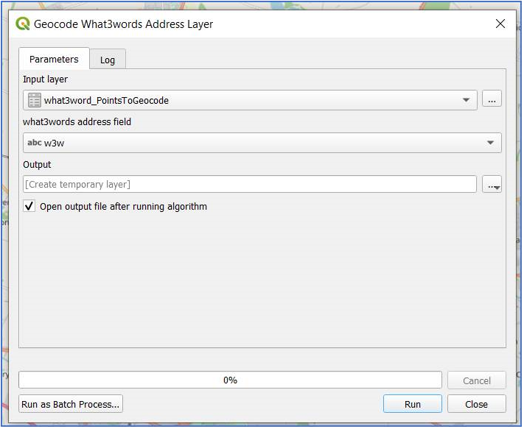The height and width of the screenshot is (429, 524).
Task: Close the dialog with the X button
Action: click(x=500, y=24)
